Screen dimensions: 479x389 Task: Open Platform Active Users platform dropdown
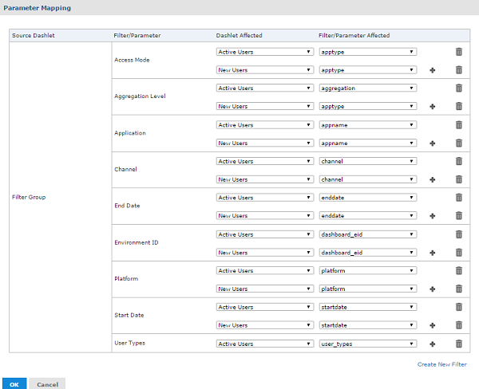coord(368,270)
